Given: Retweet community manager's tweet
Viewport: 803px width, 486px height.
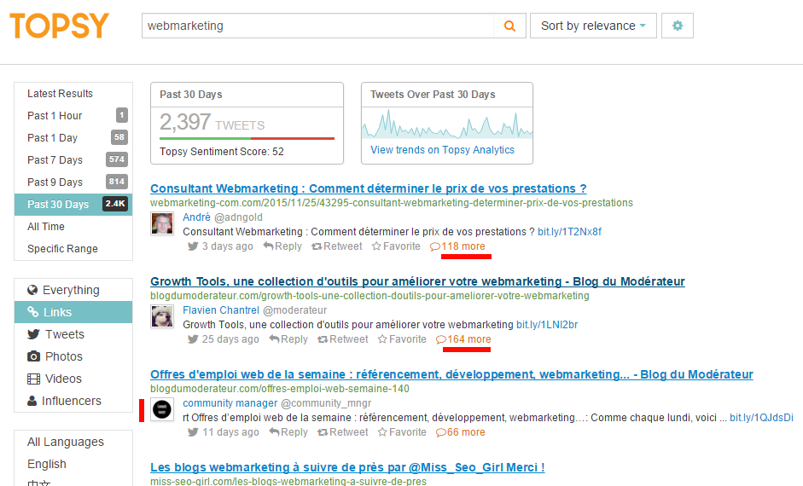Looking at the screenshot, I should [343, 432].
